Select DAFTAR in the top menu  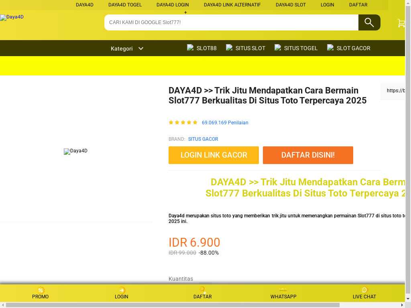pos(358,5)
